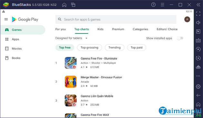
Task: Open Garena Free Fire Illuminate app icon
Action: point(71,63)
